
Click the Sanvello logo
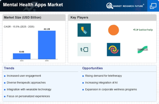(x=143, y=50)
